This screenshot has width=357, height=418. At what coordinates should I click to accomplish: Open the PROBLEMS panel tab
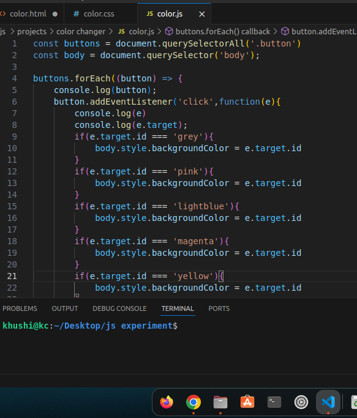point(20,308)
